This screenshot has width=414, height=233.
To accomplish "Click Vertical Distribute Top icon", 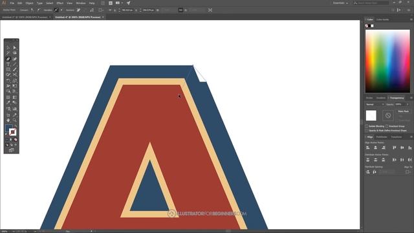I will [368, 160].
